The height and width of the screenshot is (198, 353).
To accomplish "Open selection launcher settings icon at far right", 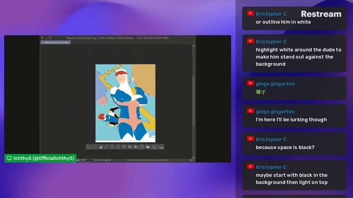I will click(161, 147).
